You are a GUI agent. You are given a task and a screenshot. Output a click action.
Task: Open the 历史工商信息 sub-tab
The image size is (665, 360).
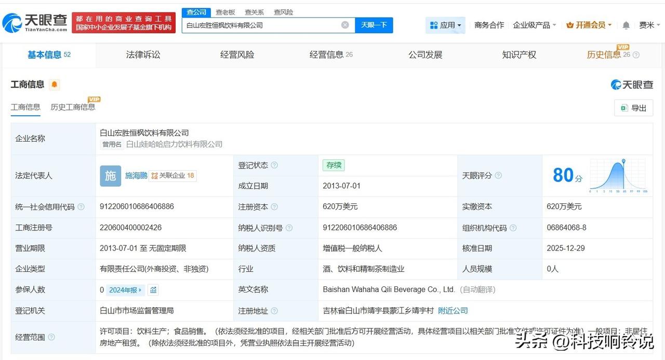(x=73, y=107)
